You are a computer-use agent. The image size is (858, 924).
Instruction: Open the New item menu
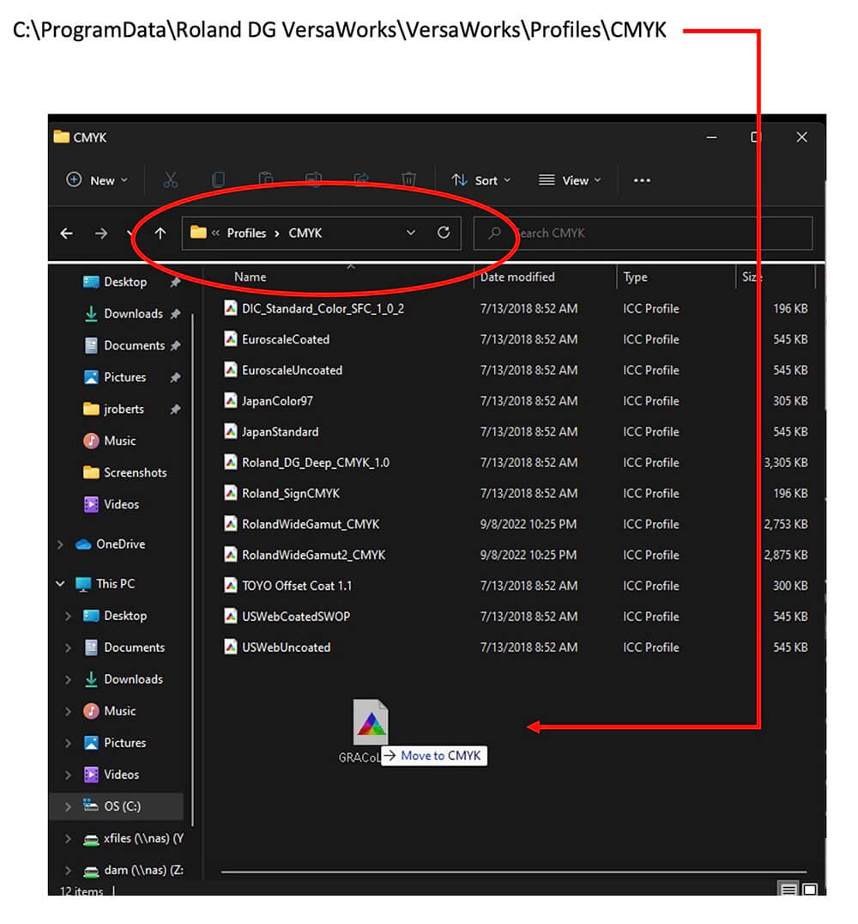97,179
